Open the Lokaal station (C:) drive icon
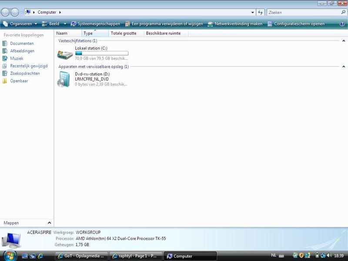Viewport: 348px width, 261px height. 65,54
